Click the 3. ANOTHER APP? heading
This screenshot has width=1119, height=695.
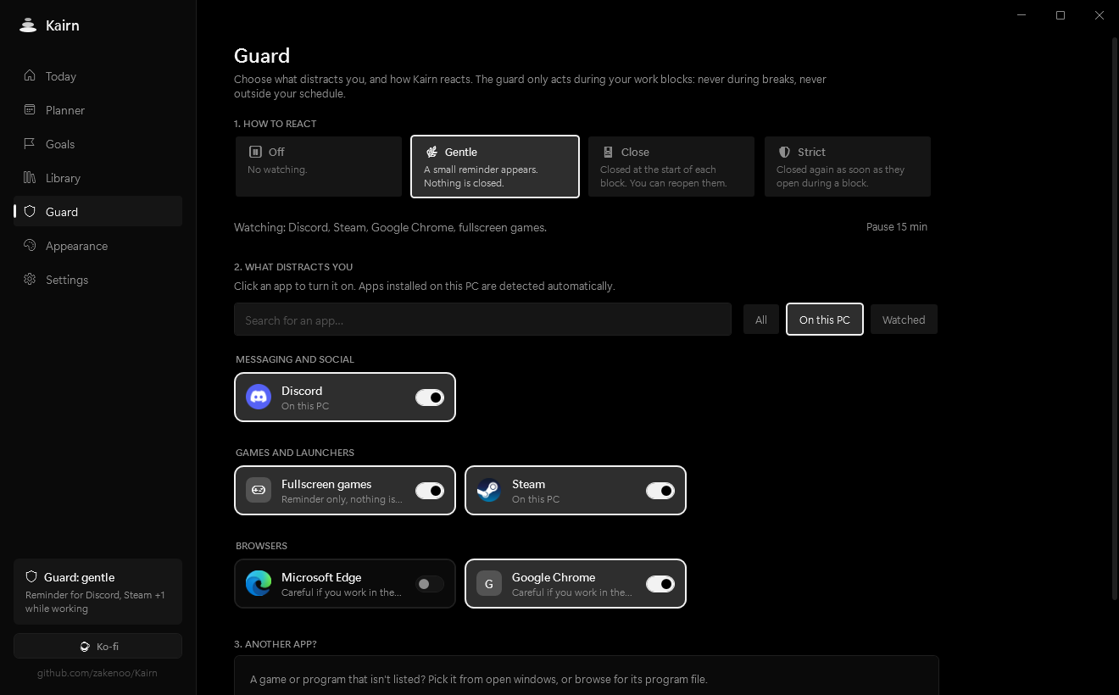(x=276, y=644)
